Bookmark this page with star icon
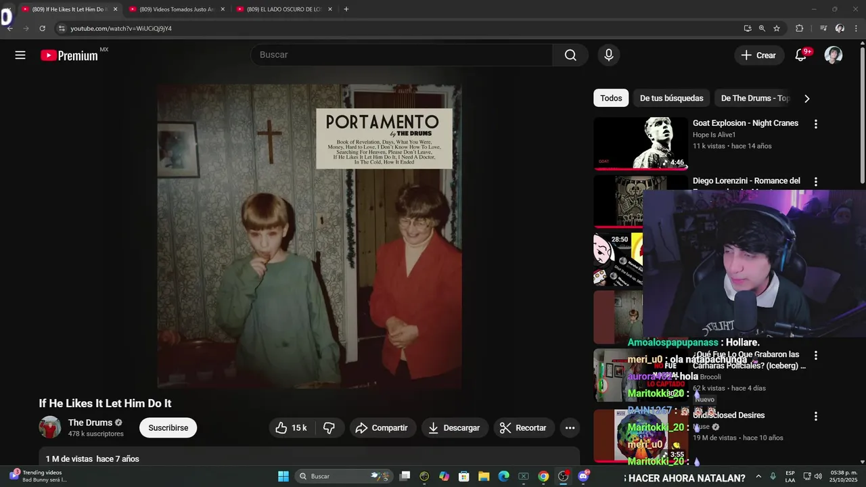Screen dimensions: 866x487 (x=777, y=28)
